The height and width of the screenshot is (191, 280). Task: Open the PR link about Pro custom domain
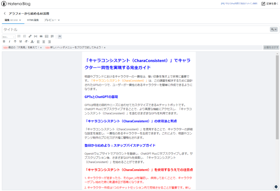pos(239,3)
